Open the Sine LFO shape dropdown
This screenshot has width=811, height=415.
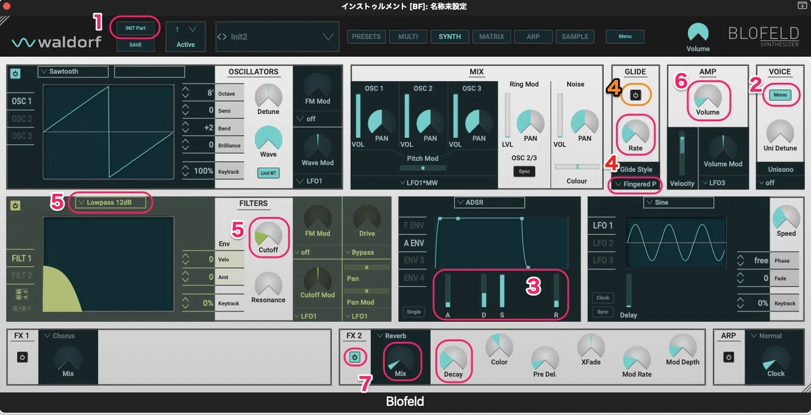pyautogui.click(x=679, y=202)
